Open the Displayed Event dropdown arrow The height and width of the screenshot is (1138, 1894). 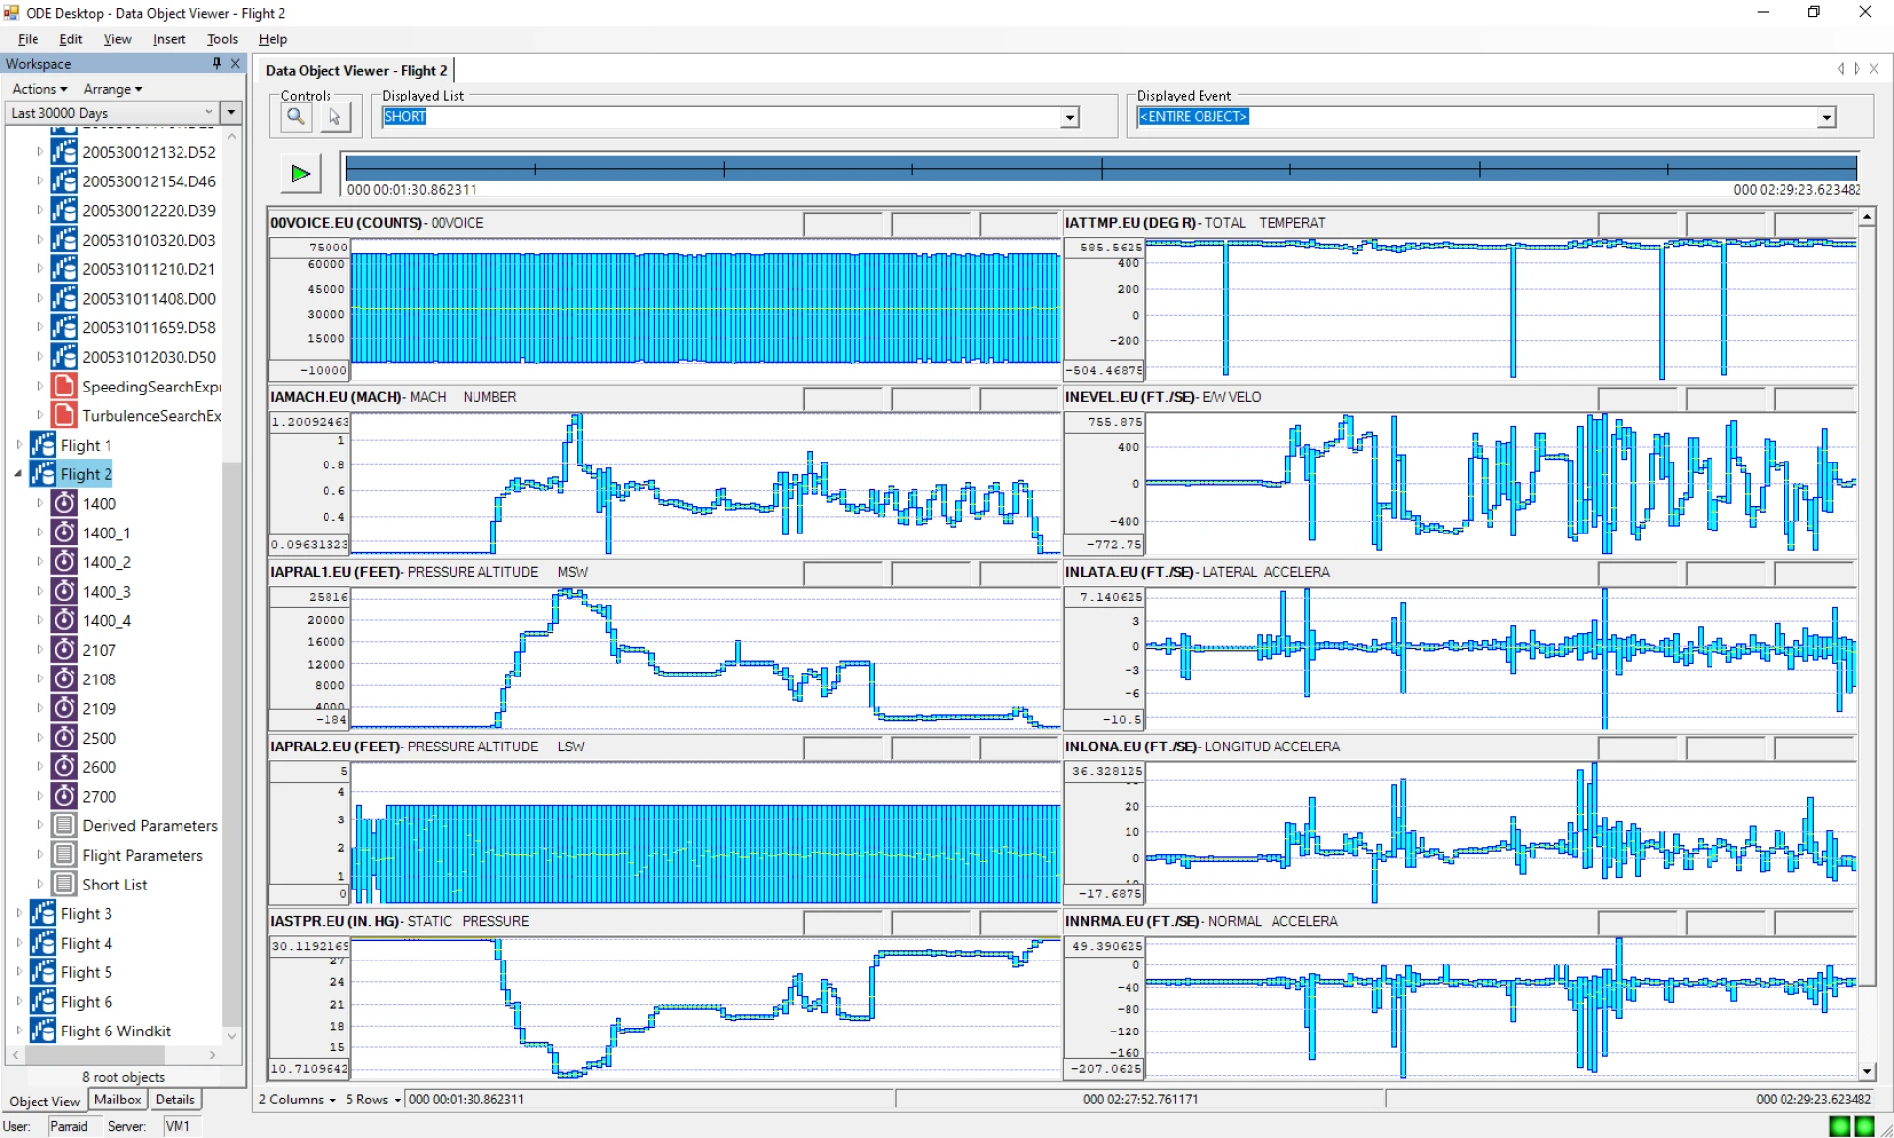tap(1826, 117)
